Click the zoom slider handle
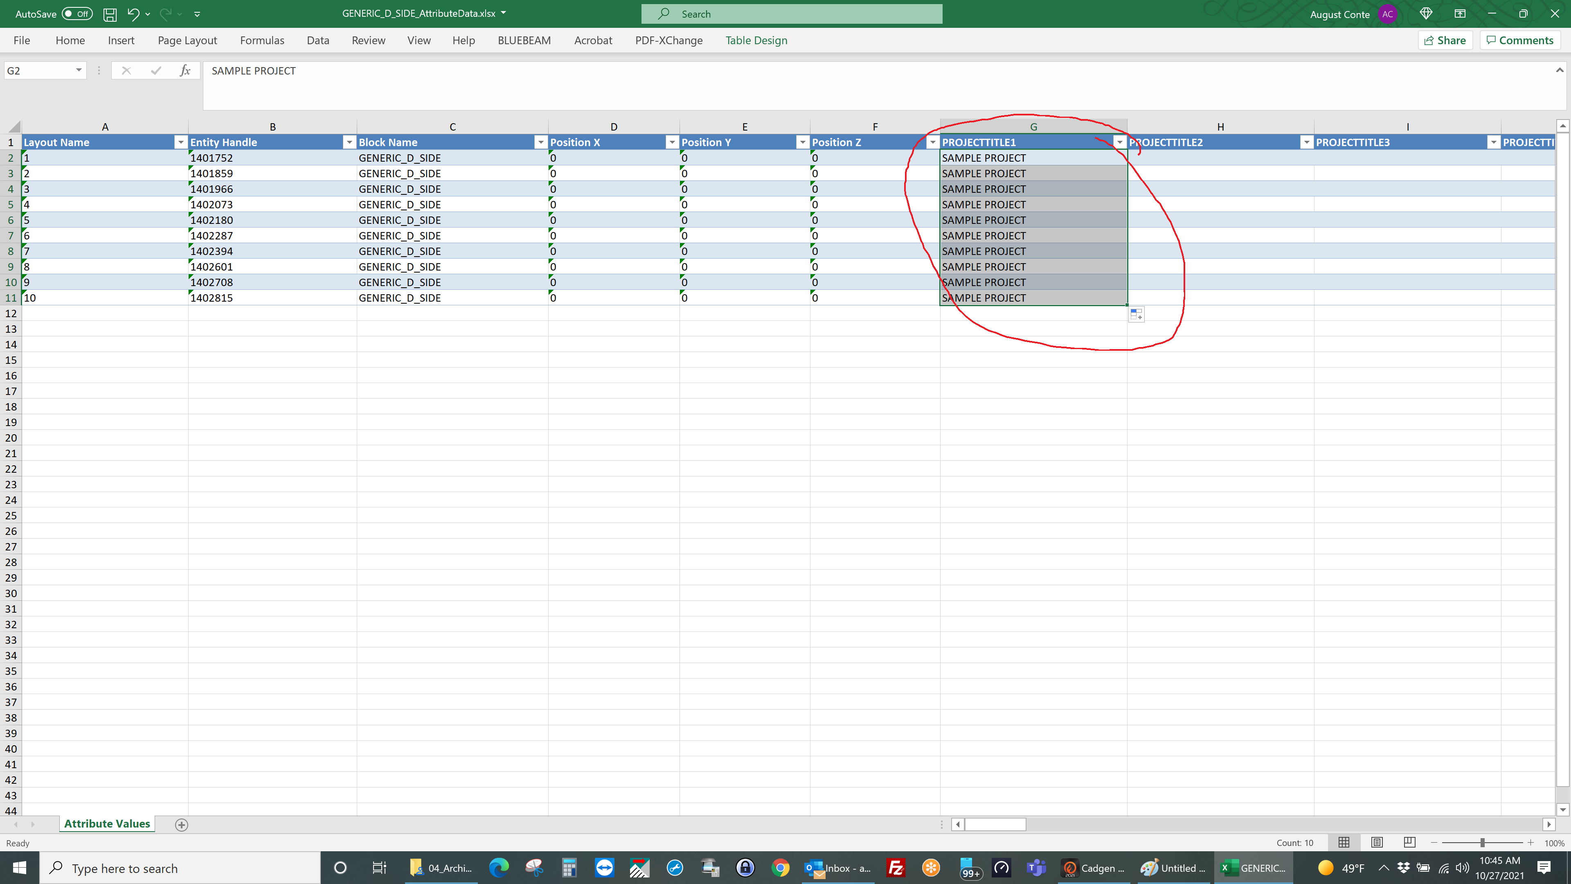 click(x=1482, y=843)
